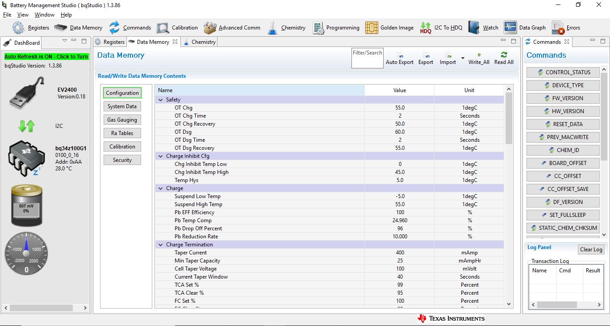Viewport: 610px width, 326px height.
Task: Open Advanced Comm toolbar icon
Action: tap(210, 28)
